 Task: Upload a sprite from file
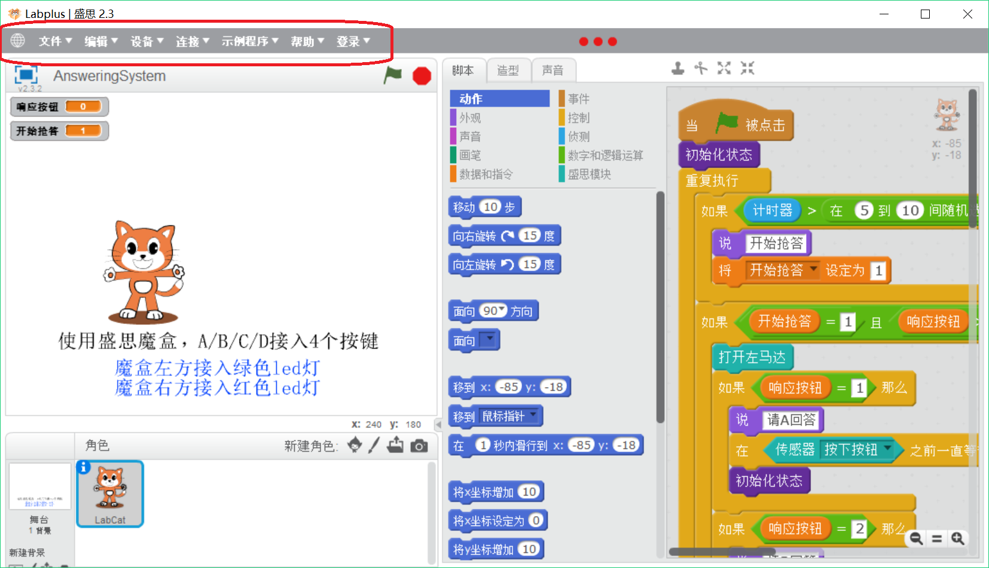coord(395,445)
